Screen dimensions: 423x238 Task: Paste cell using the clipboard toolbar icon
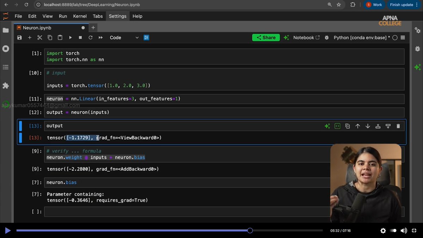click(x=60, y=38)
